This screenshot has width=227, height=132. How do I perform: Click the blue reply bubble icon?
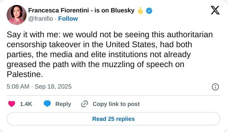47,104
